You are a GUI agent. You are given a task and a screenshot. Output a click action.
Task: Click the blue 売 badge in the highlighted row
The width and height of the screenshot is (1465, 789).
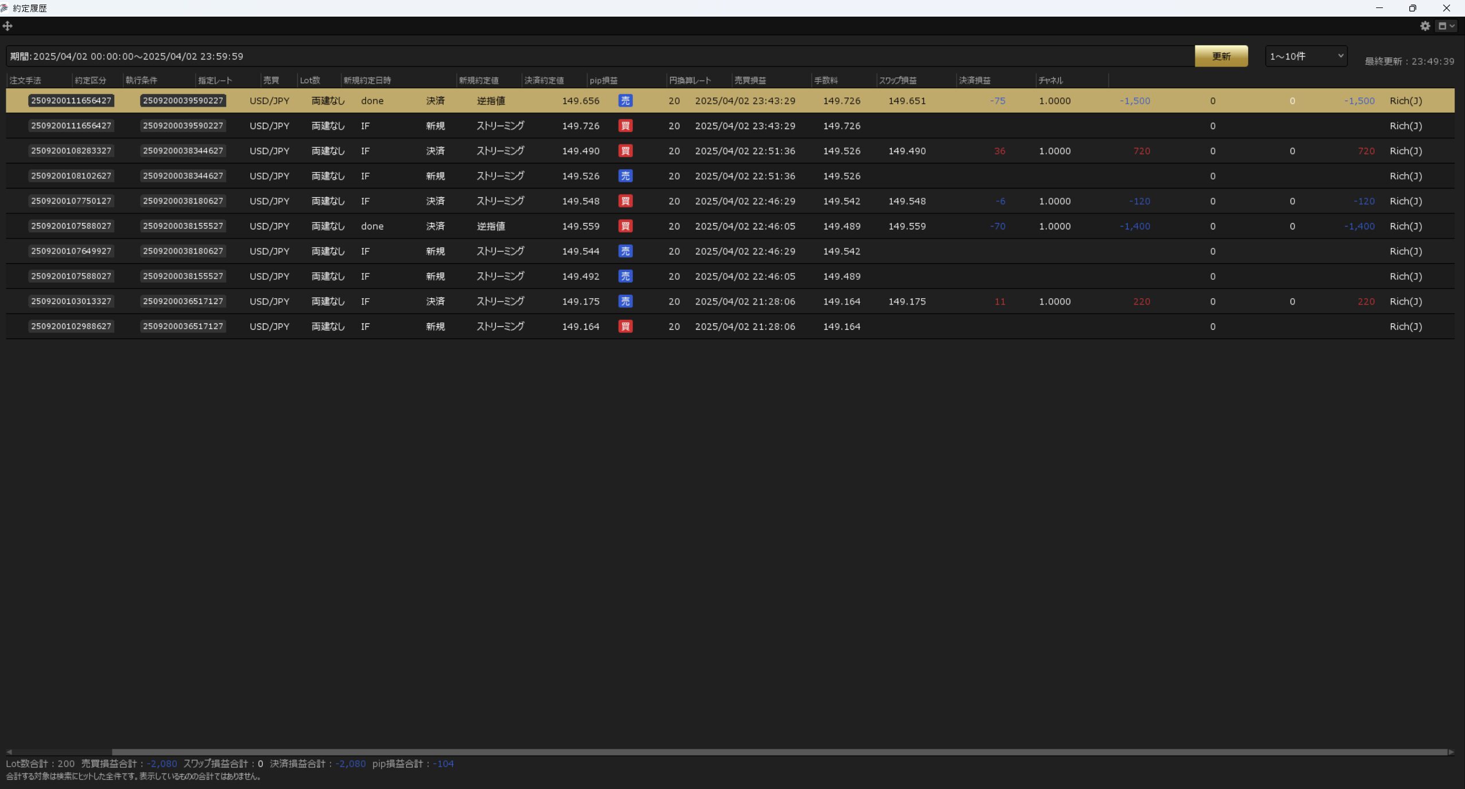625,101
